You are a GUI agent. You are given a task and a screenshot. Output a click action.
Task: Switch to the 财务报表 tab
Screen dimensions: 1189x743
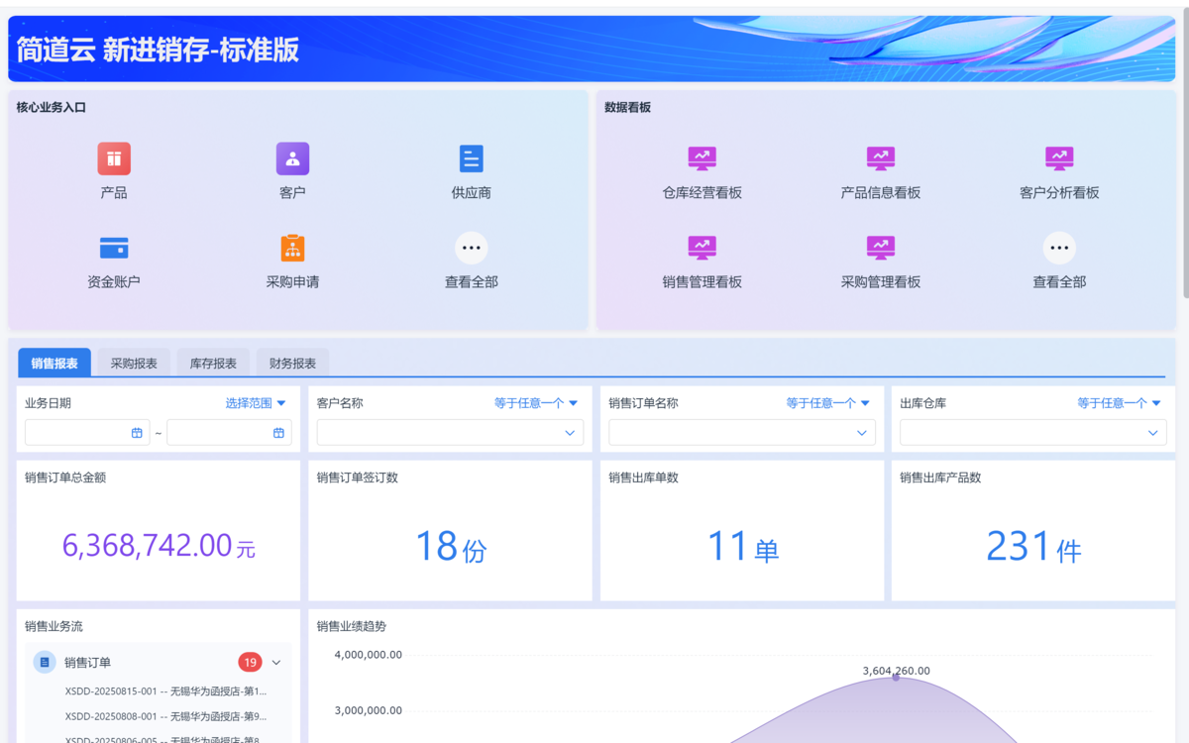click(292, 364)
